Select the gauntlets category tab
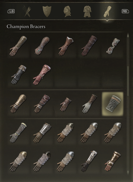This screenshot has height=182, width=133. pyautogui.click(x=107, y=12)
